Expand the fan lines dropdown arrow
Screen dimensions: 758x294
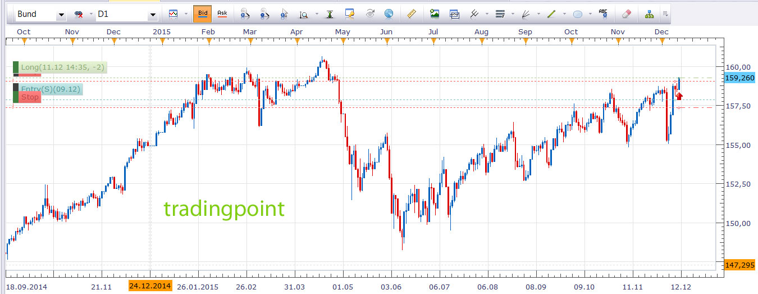(538, 14)
